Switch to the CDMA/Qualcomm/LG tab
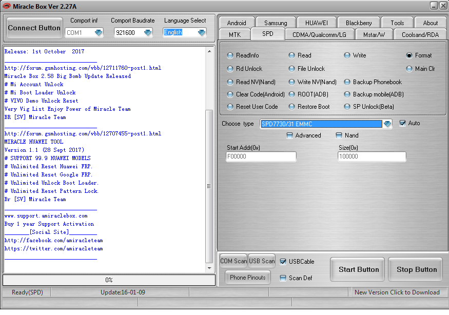The width and height of the screenshot is (449, 315). tap(319, 35)
